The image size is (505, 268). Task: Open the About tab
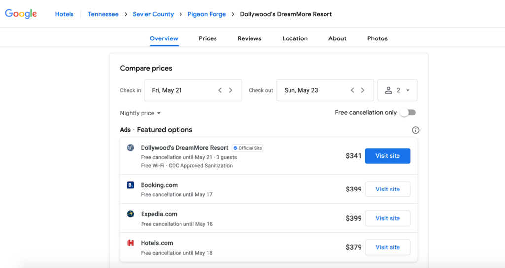(x=337, y=38)
